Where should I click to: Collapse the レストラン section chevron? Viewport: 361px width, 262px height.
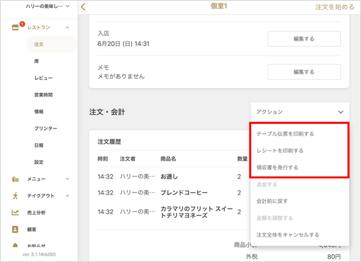[68, 28]
